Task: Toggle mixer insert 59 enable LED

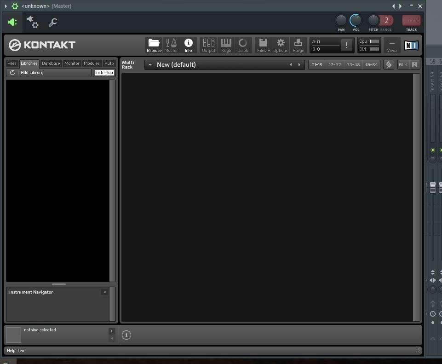Action: point(433,150)
